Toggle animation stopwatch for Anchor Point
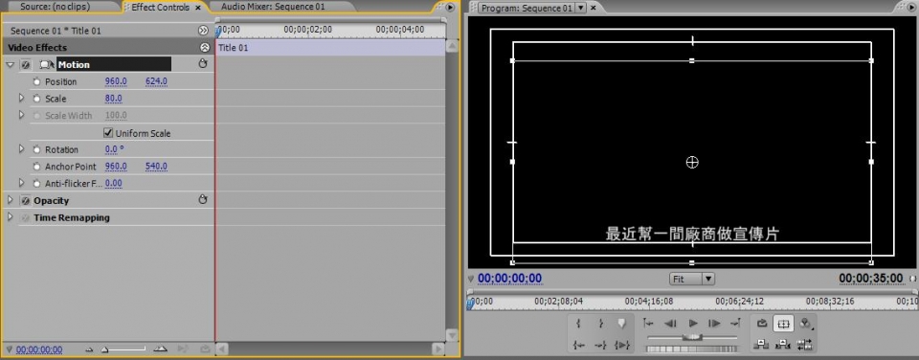The image size is (919, 360). click(37, 167)
